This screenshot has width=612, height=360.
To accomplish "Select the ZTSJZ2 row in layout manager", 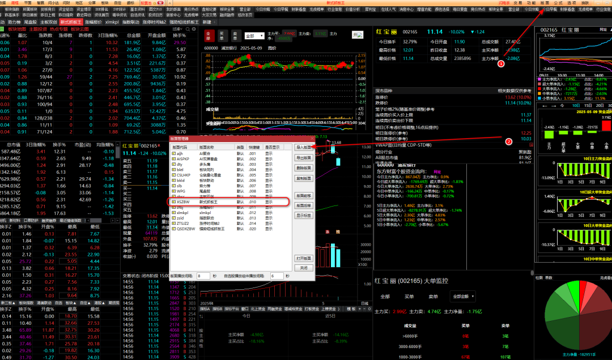I will (x=232, y=224).
